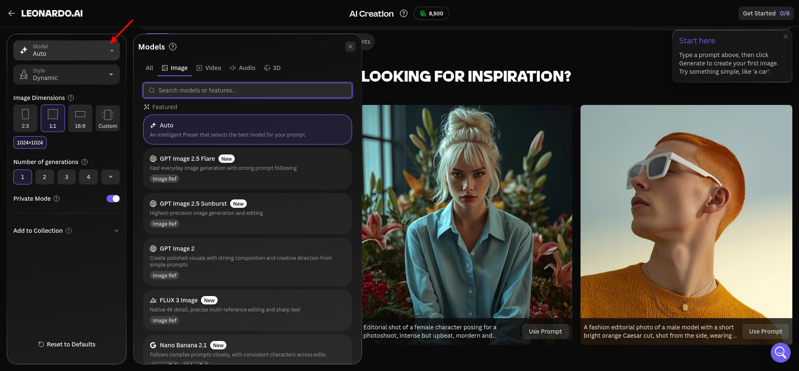The height and width of the screenshot is (371, 799).
Task: Click the Number of generations help icon
Action: click(x=84, y=162)
